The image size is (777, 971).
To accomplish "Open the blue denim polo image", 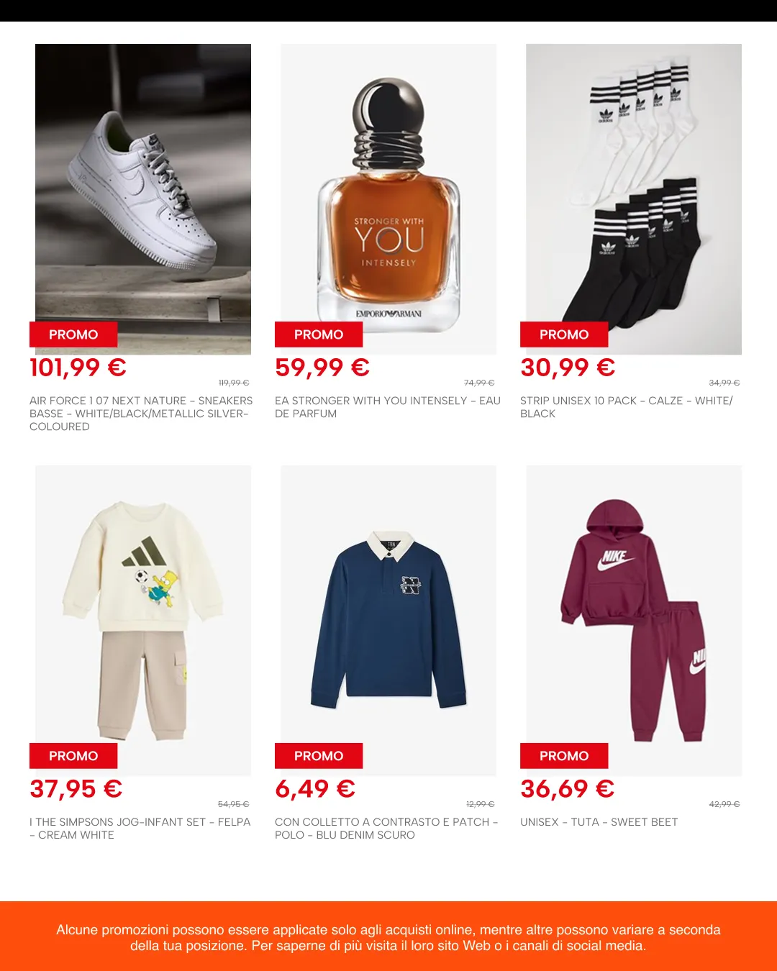I will [388, 621].
